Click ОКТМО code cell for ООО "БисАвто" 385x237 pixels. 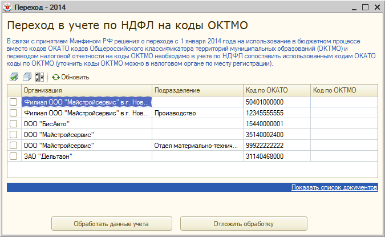click(343, 124)
